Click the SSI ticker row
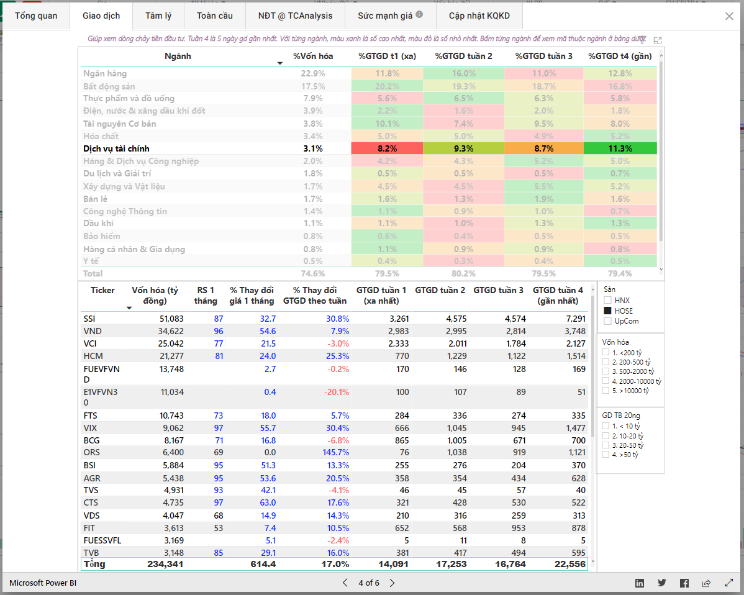 pos(90,319)
